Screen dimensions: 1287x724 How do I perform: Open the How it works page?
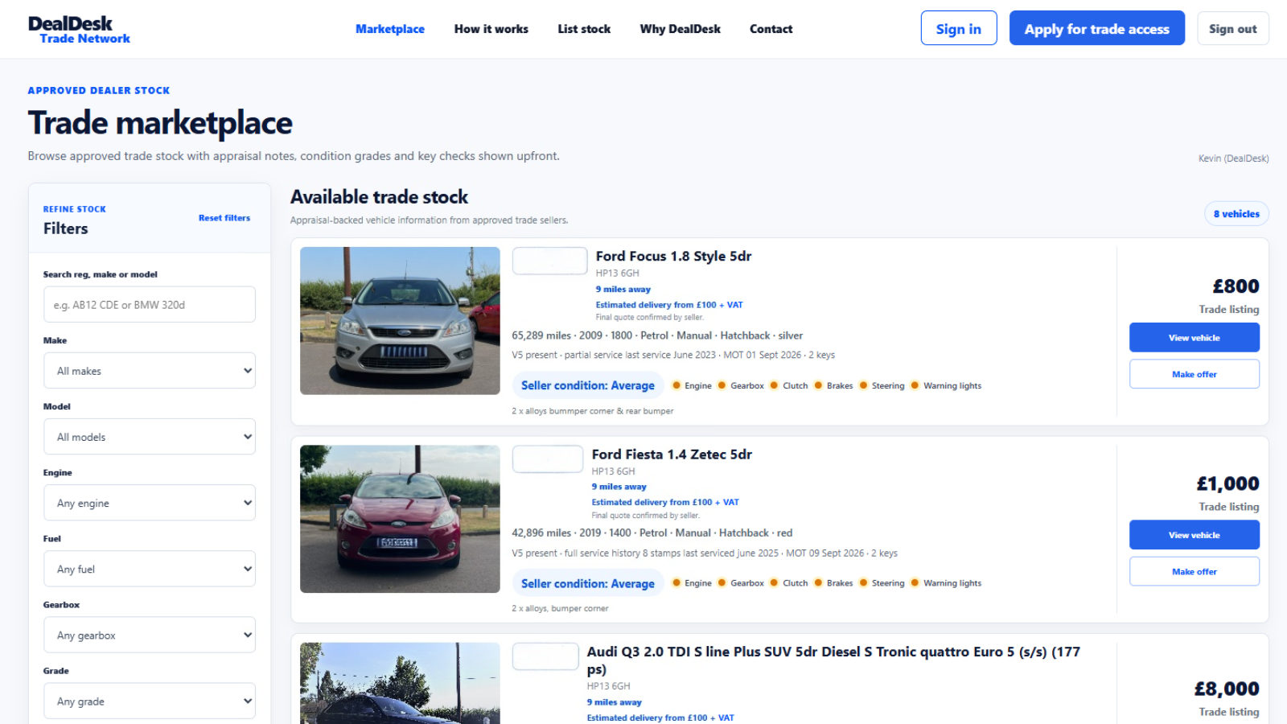491,29
